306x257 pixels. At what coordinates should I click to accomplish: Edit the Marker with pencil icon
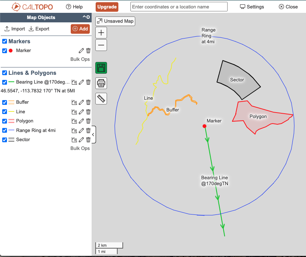click(x=81, y=51)
